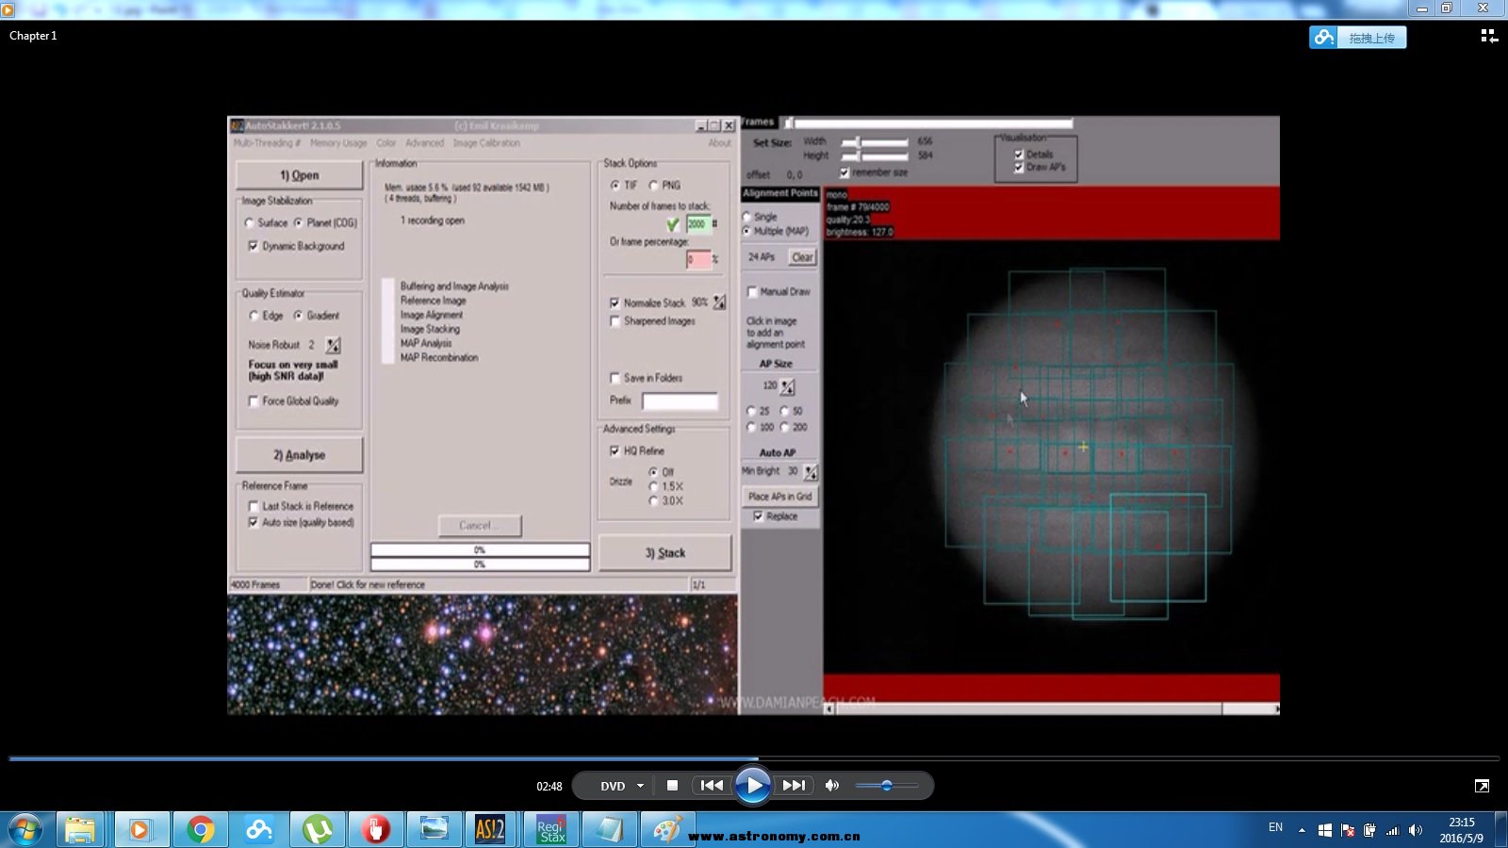The image size is (1508, 848).
Task: Click the 2) Analyse button
Action: tap(300, 455)
